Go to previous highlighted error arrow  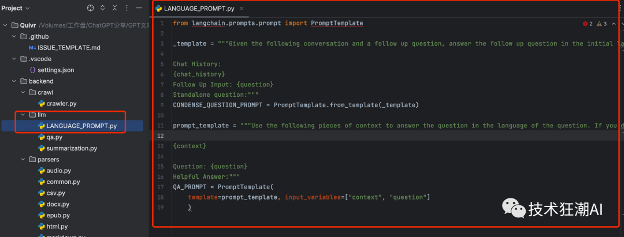pos(614,24)
